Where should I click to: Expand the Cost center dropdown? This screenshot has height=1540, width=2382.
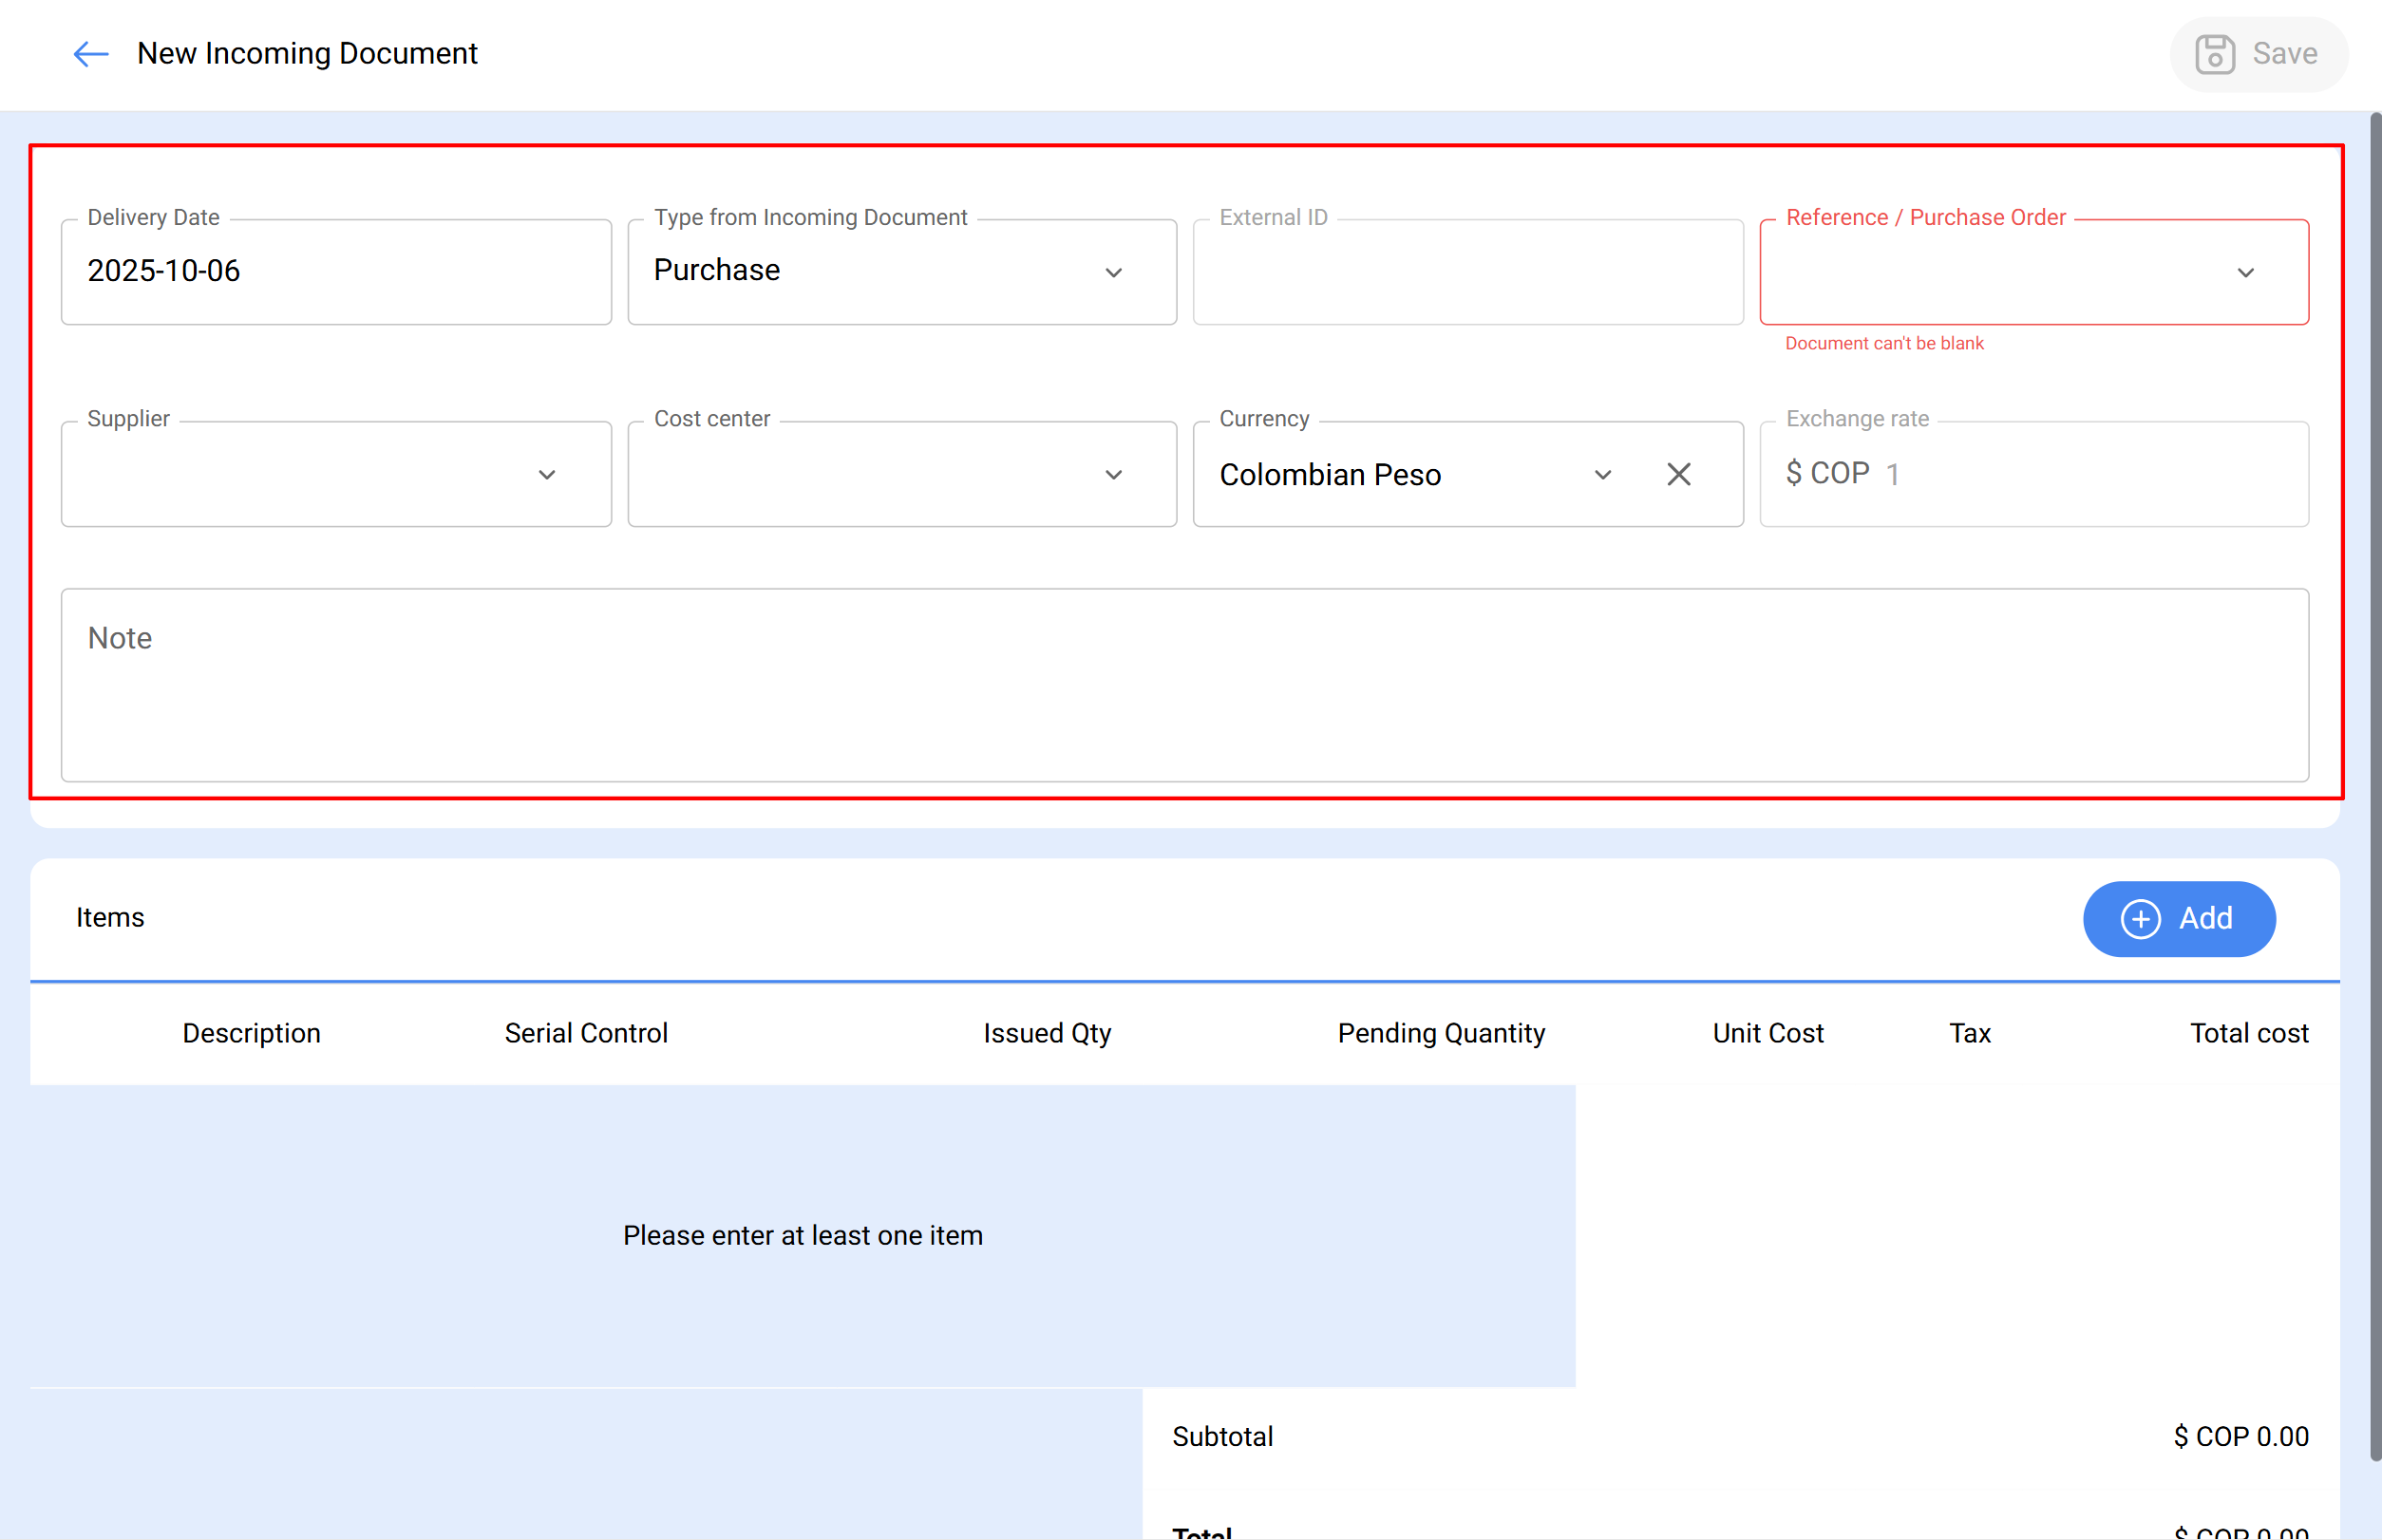(x=1113, y=474)
